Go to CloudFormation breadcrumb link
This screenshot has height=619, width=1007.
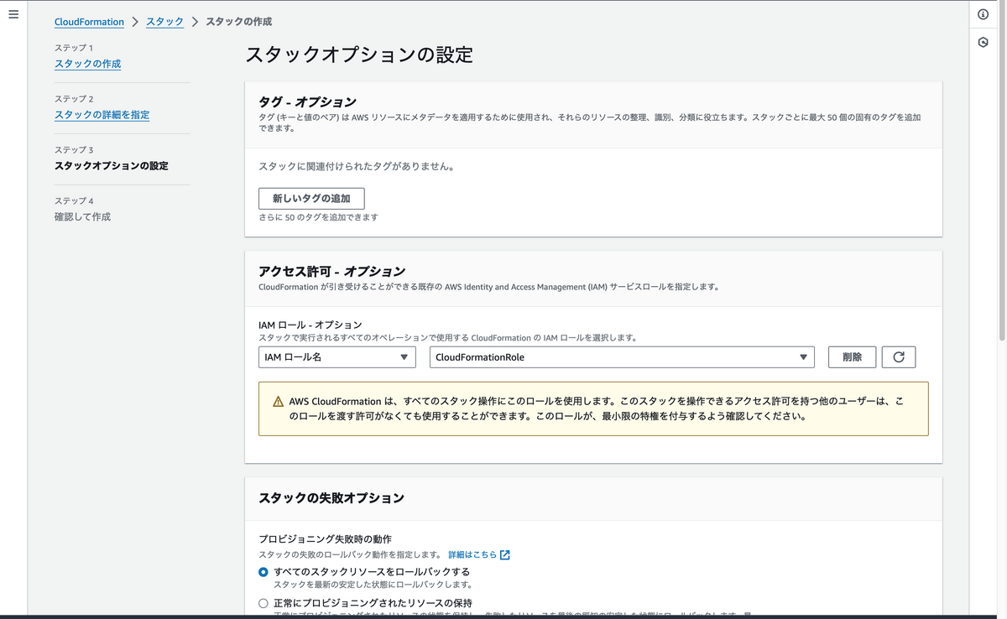(89, 22)
